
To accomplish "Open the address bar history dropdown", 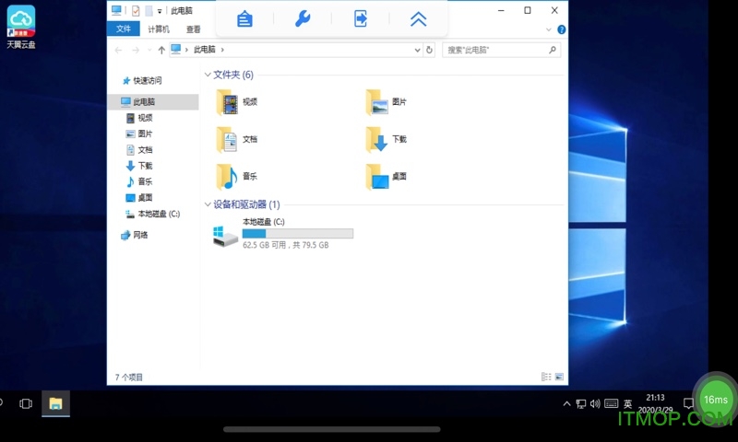I will click(x=417, y=50).
